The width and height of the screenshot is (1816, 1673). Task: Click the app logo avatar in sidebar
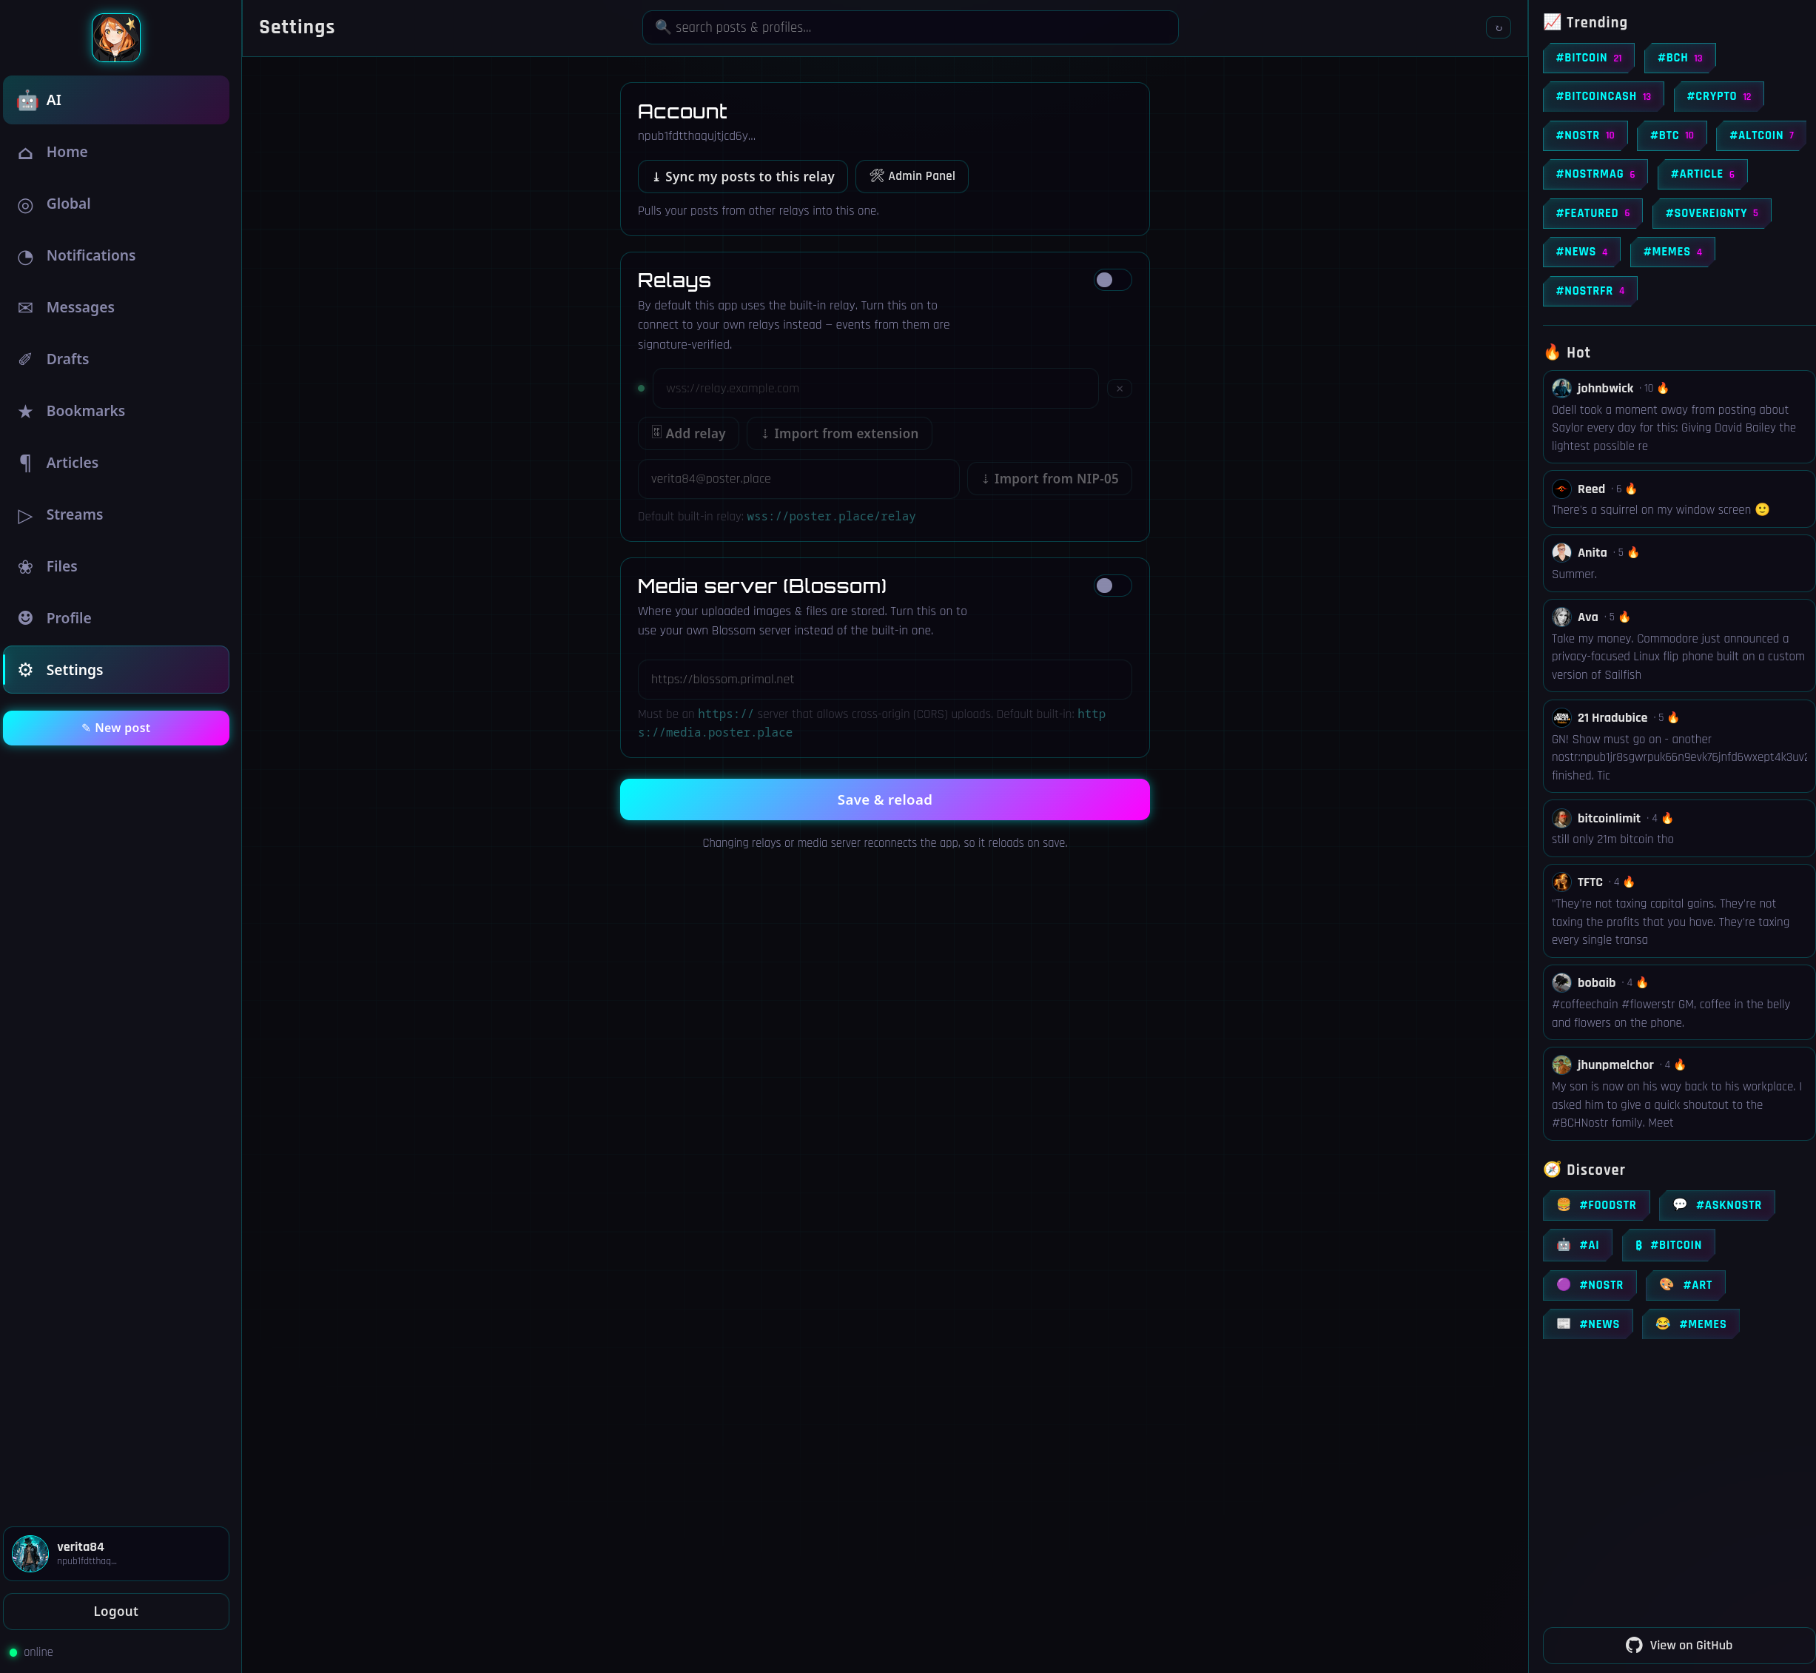116,38
